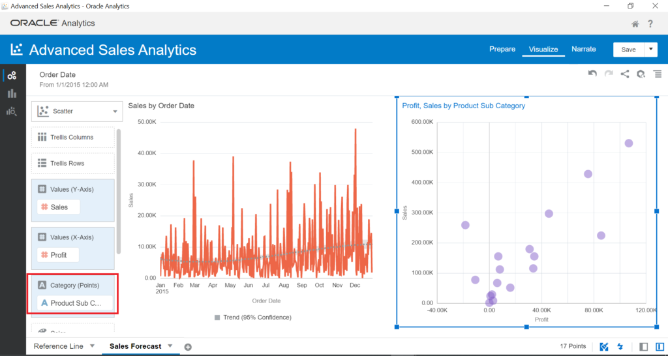Viewport: 668px width, 356px height.
Task: Open the canvas hamburger menu
Action: [658, 74]
